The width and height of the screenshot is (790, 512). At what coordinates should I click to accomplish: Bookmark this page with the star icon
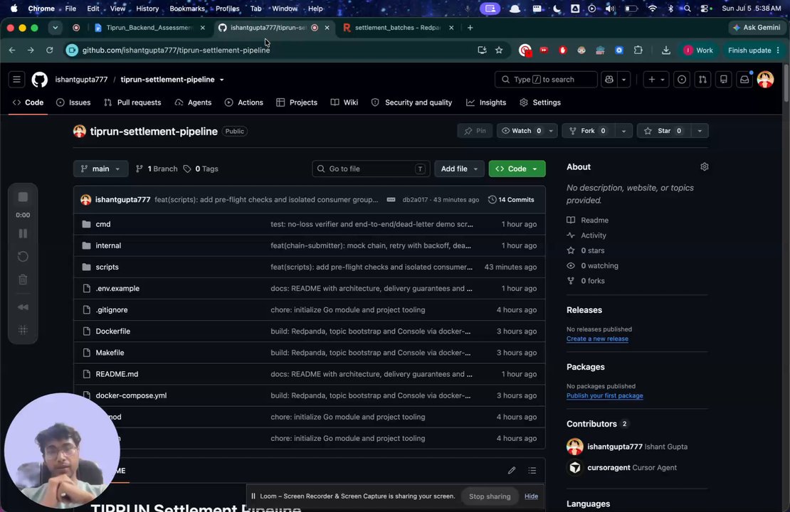pyautogui.click(x=499, y=50)
